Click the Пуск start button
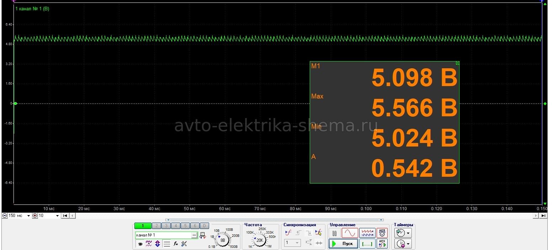Image resolution: width=552 pixels, height=250 pixels. [343, 244]
